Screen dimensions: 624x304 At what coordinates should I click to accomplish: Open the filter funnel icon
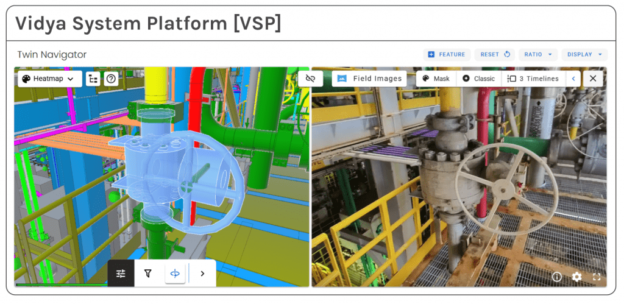(148, 274)
